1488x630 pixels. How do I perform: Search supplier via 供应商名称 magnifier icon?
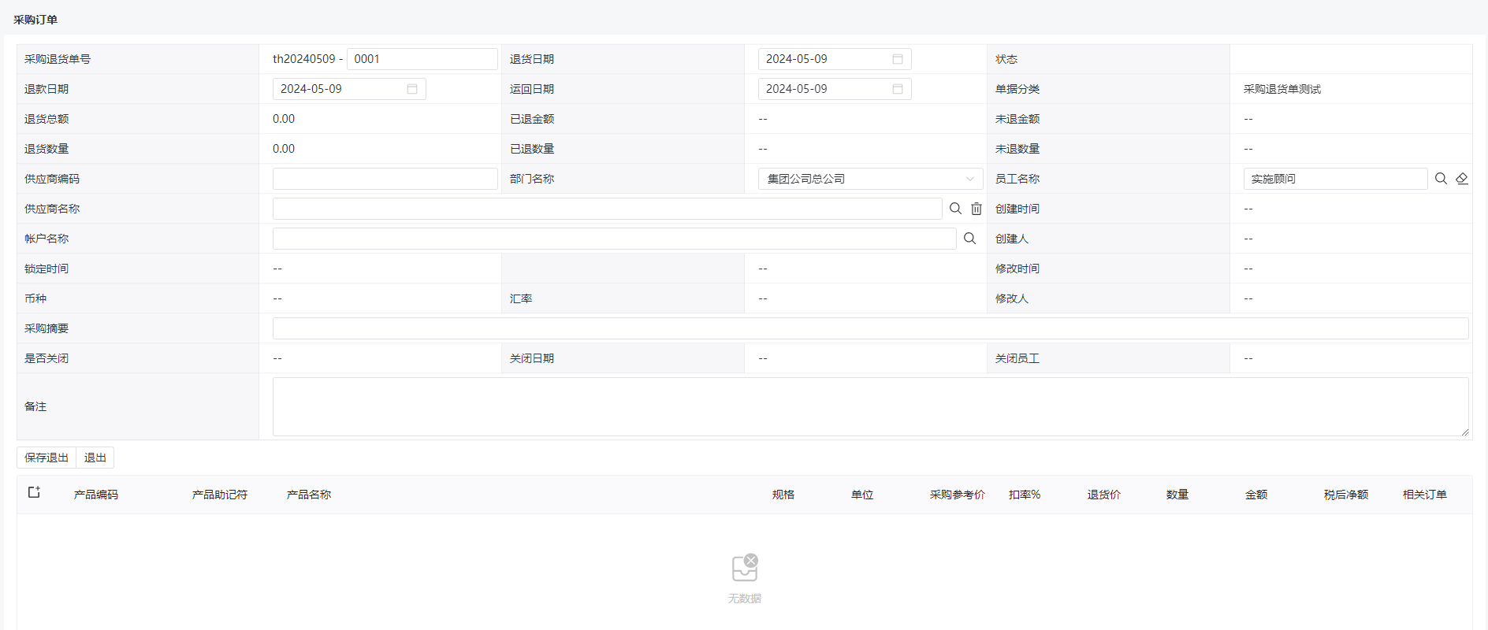[x=955, y=209]
